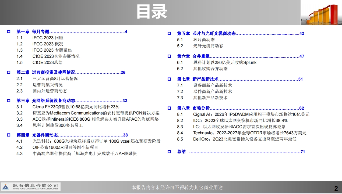Click square bullet beside 第六章 合并重组
Screen dimensions: 342x194
169,56
